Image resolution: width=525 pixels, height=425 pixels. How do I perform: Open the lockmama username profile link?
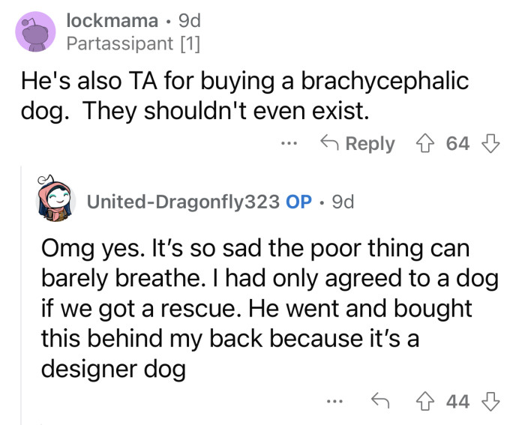pyautogui.click(x=112, y=20)
